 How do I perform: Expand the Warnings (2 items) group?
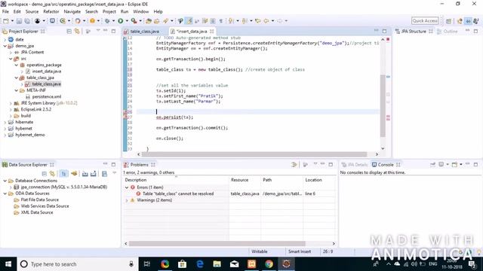tap(127, 200)
